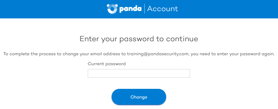Click the letter "A" of Account in banner
The width and height of the screenshot is (278, 109).
(x=150, y=9)
